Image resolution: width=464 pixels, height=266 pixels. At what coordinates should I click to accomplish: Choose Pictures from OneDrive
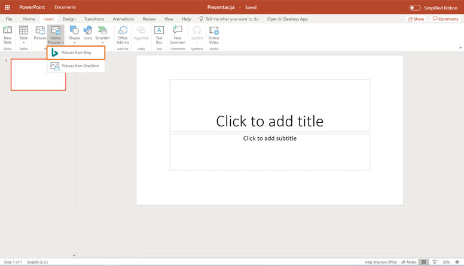coord(76,66)
